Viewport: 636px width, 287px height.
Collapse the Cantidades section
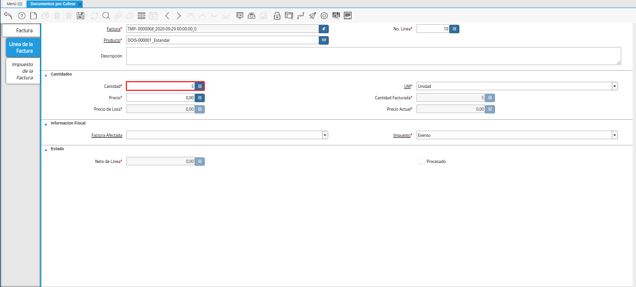pos(46,75)
